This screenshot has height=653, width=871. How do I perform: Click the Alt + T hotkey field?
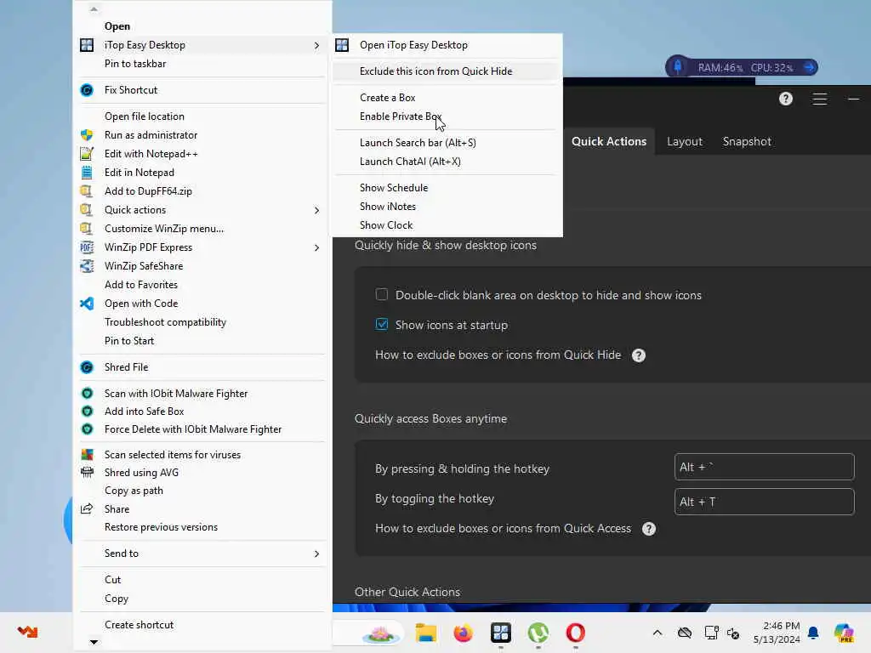pos(764,502)
